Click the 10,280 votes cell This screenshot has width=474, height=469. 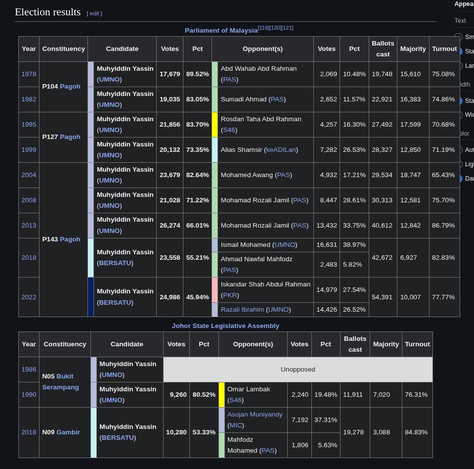(176, 432)
